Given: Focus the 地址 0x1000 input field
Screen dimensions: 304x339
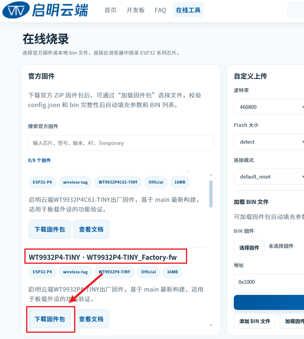Looking at the screenshot, I should [x=269, y=282].
